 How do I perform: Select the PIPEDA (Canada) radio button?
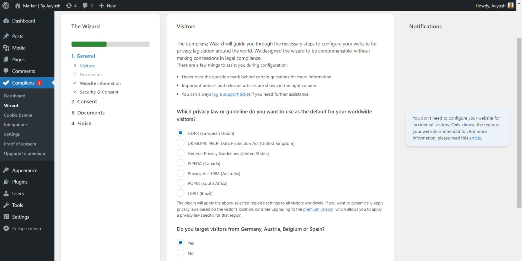coord(180,163)
